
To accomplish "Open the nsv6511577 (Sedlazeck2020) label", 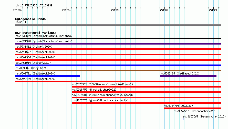I will click(x=35, y=52).
